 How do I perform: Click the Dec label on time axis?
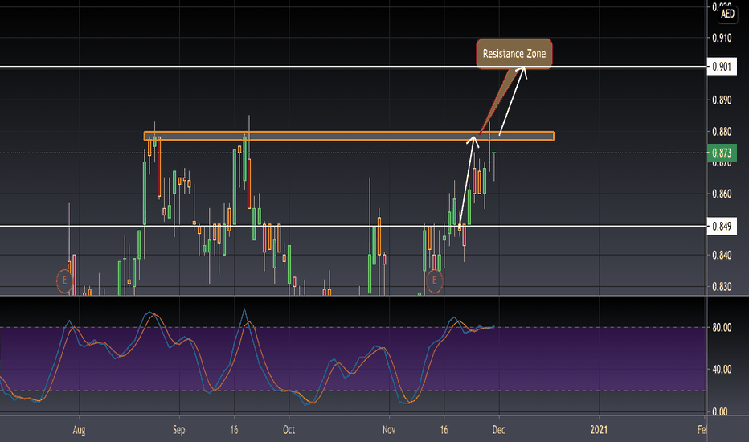[499, 430]
